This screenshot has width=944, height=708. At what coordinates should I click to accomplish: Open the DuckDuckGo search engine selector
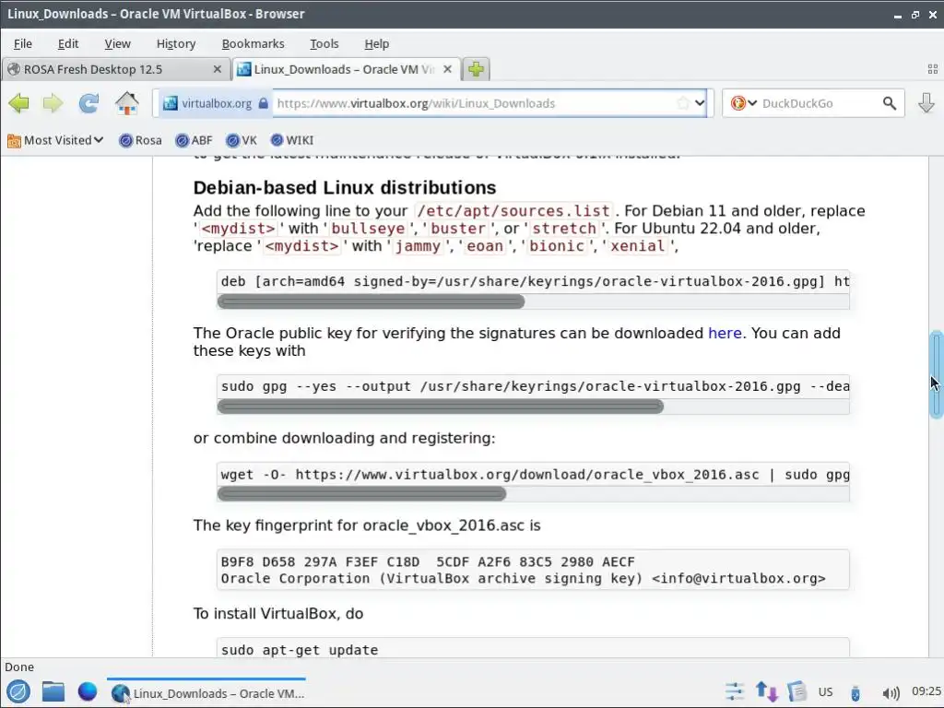point(744,103)
